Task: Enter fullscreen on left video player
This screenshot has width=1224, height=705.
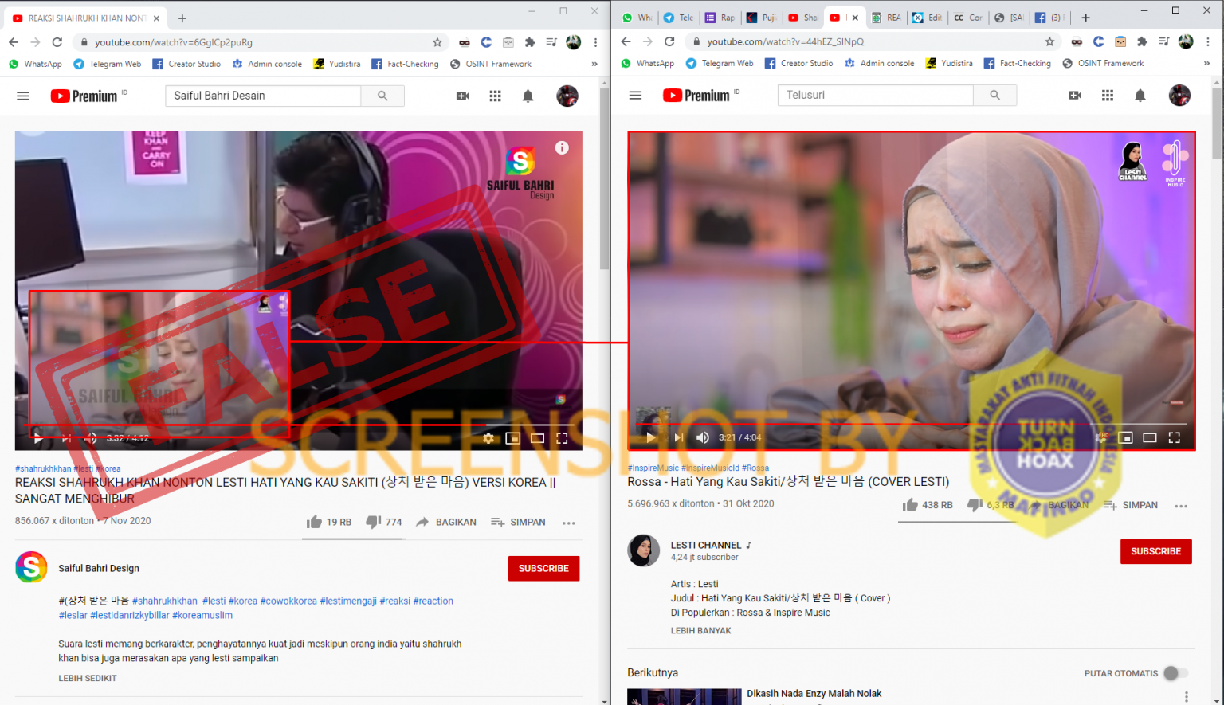Action: tap(562, 438)
